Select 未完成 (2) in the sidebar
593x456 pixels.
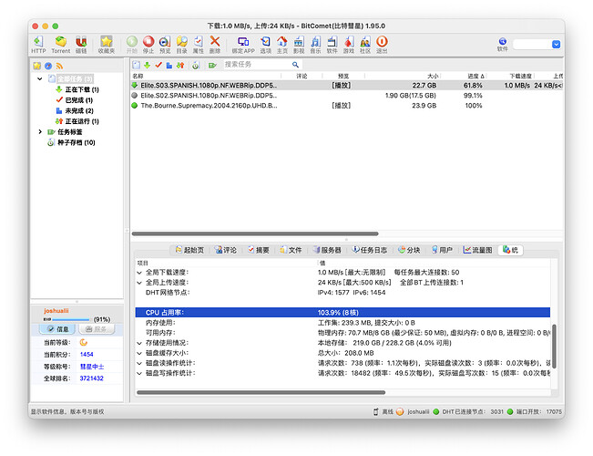[x=75, y=111]
